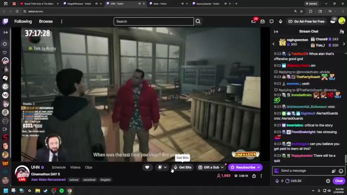This screenshot has height=195, width=347.
Task: Open the chat cheer celebration icon
Action: point(333,171)
